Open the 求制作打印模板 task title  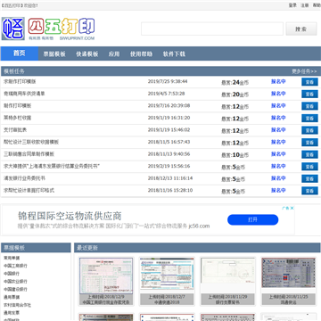point(20,81)
